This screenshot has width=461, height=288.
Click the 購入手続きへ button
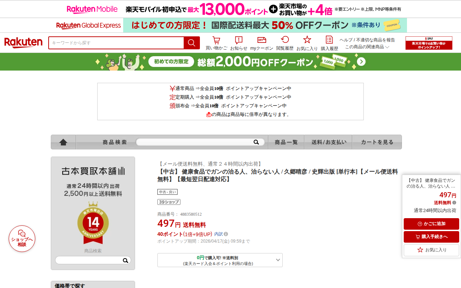tap(431, 237)
